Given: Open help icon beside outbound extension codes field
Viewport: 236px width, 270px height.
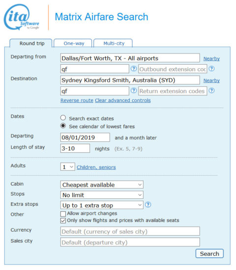Looking at the screenshot, I should [212, 69].
